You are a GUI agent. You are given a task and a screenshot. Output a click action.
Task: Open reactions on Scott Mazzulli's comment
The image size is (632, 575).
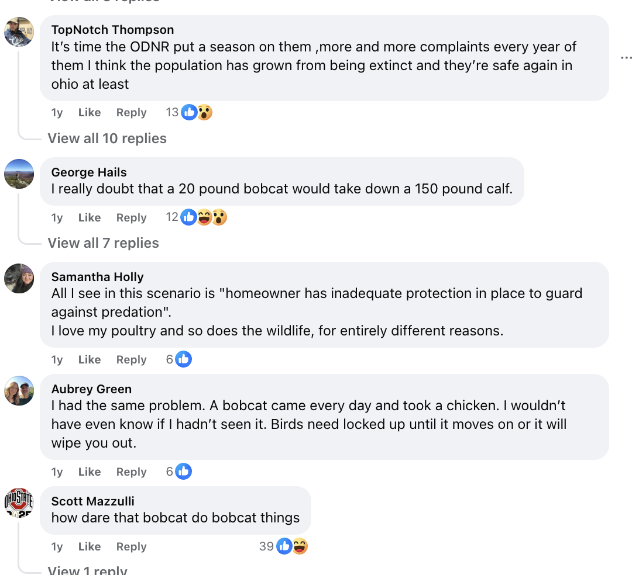[291, 546]
